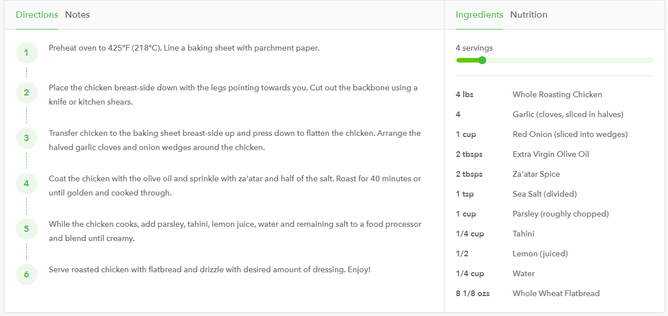This screenshot has height=316, width=668.
Task: Click the Preheat oven direction text
Action: 184,48
